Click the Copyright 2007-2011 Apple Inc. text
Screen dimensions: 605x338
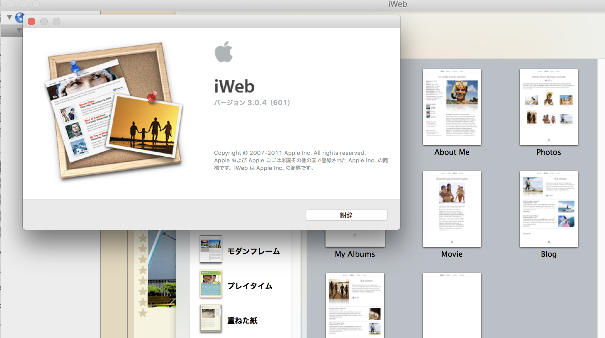tap(290, 153)
